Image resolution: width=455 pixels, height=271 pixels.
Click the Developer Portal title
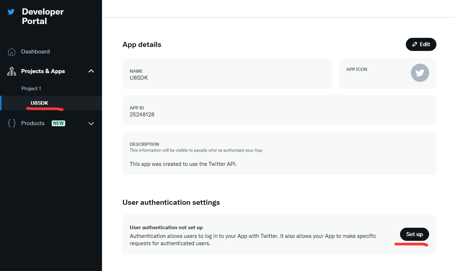(x=43, y=16)
